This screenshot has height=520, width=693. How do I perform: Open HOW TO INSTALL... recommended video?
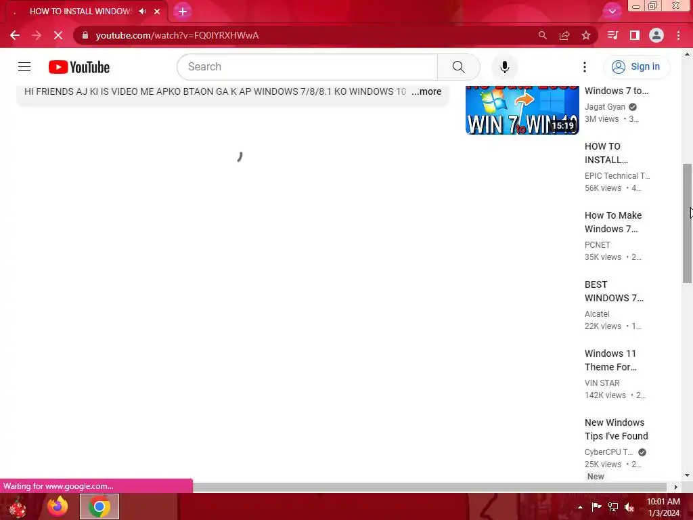606,153
